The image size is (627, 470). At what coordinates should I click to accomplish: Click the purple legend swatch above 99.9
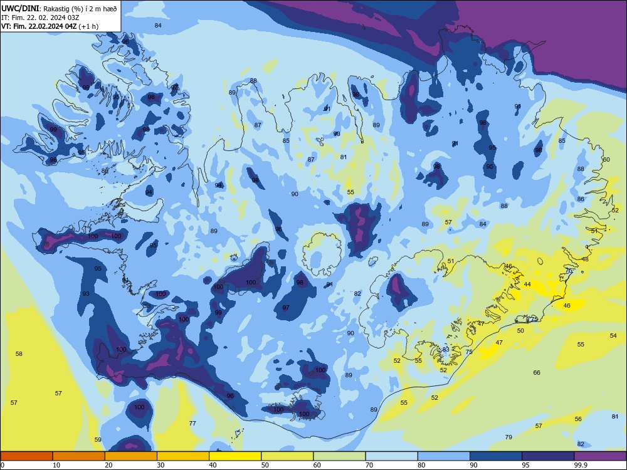(600, 456)
